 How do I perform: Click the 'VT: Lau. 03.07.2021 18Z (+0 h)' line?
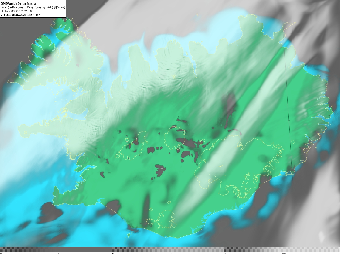click(x=21, y=15)
